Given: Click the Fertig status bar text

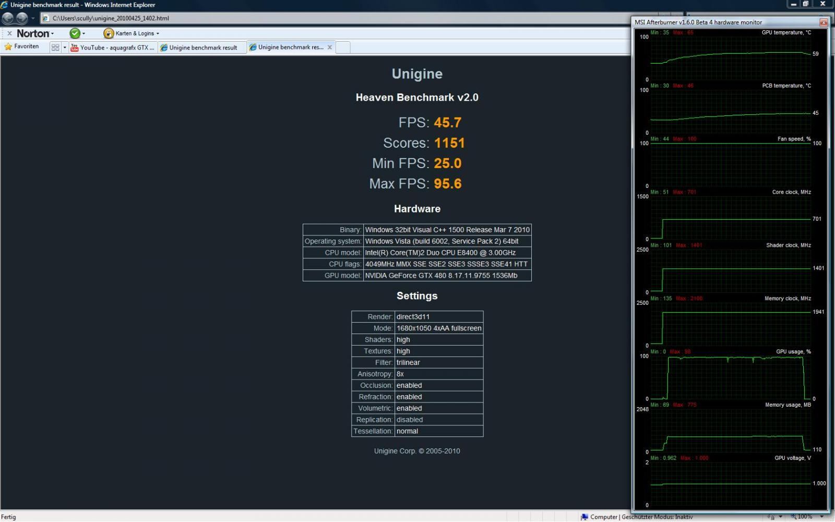Looking at the screenshot, I should click(x=9, y=517).
